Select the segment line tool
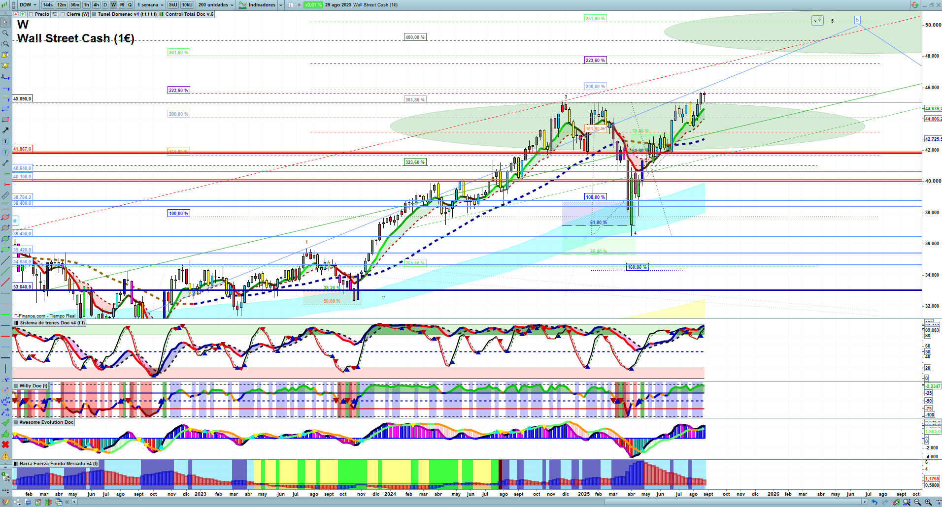Image resolution: width=942 pixels, height=507 pixels. [x=5, y=163]
